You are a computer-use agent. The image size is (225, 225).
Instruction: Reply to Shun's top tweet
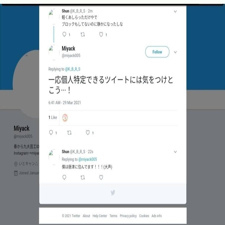[64, 35]
